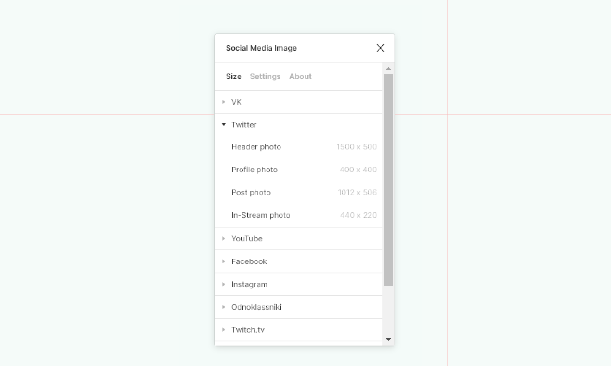This screenshot has height=366, width=611.
Task: Select the Twitter Header photo preset
Action: point(256,147)
